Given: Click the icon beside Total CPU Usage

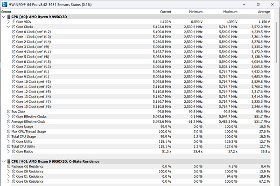Looking at the screenshot, I should 8,137.
